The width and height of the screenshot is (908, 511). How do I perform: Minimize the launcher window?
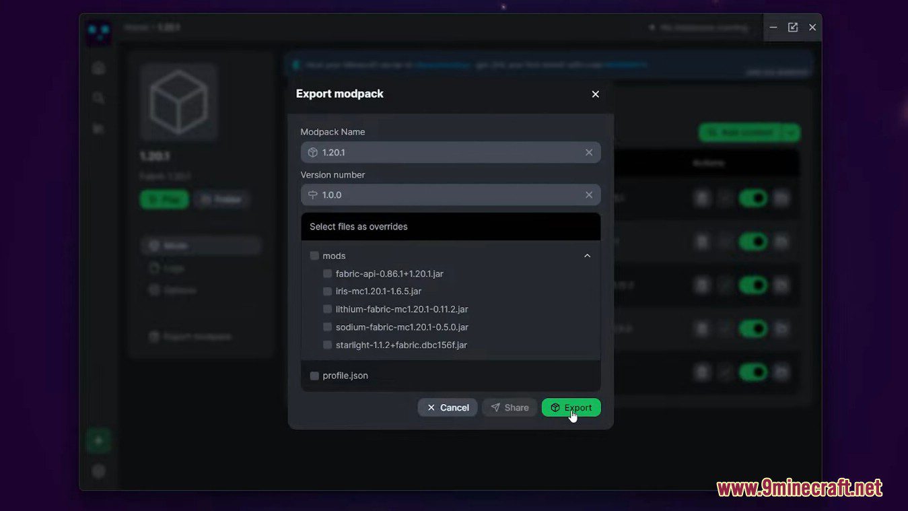coord(773,28)
